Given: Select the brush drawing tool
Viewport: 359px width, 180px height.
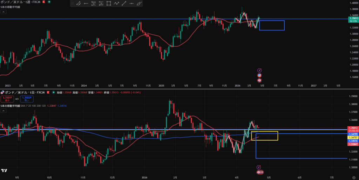Looking at the screenshot, I should [x=139, y=4].
